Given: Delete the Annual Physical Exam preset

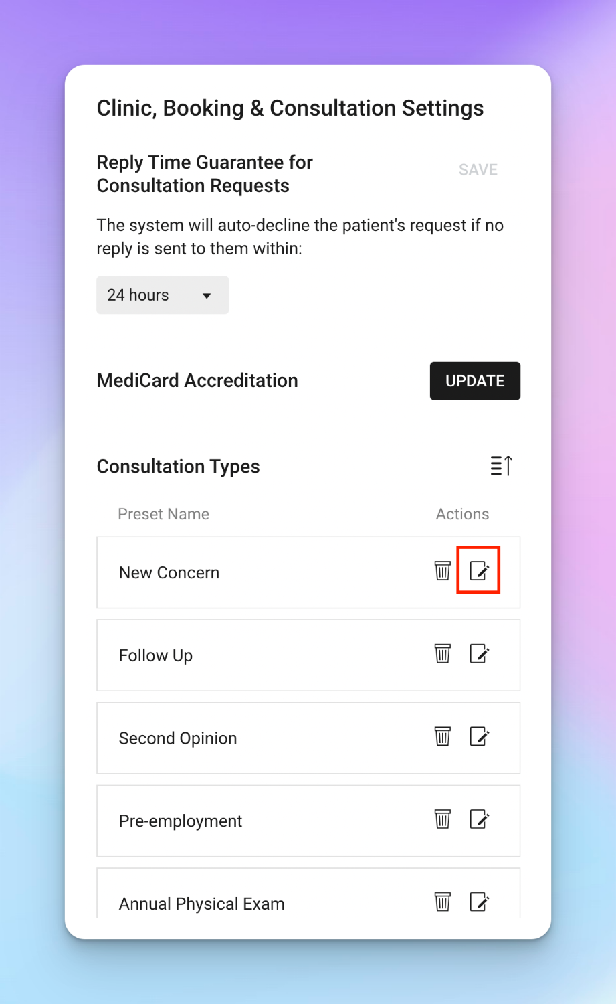Looking at the screenshot, I should (x=443, y=902).
